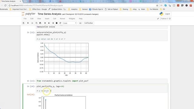This screenshot has height=109, width=194.
Task: Copy the selected cell icon
Action: (x=36, y=23)
